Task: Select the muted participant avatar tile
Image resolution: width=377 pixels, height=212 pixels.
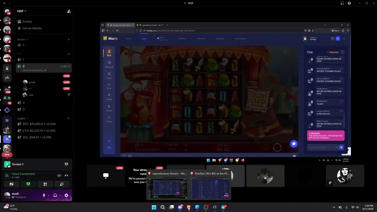Action: pyautogui.click(x=345, y=176)
